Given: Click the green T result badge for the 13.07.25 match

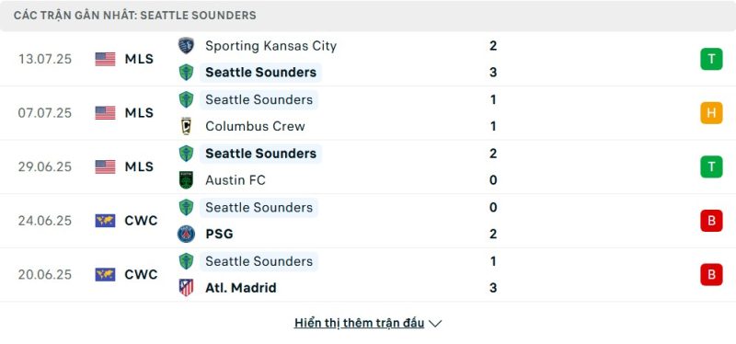Looking at the screenshot, I should tap(711, 59).
